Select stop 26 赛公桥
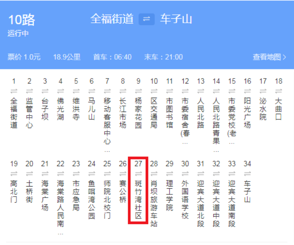 123,191
